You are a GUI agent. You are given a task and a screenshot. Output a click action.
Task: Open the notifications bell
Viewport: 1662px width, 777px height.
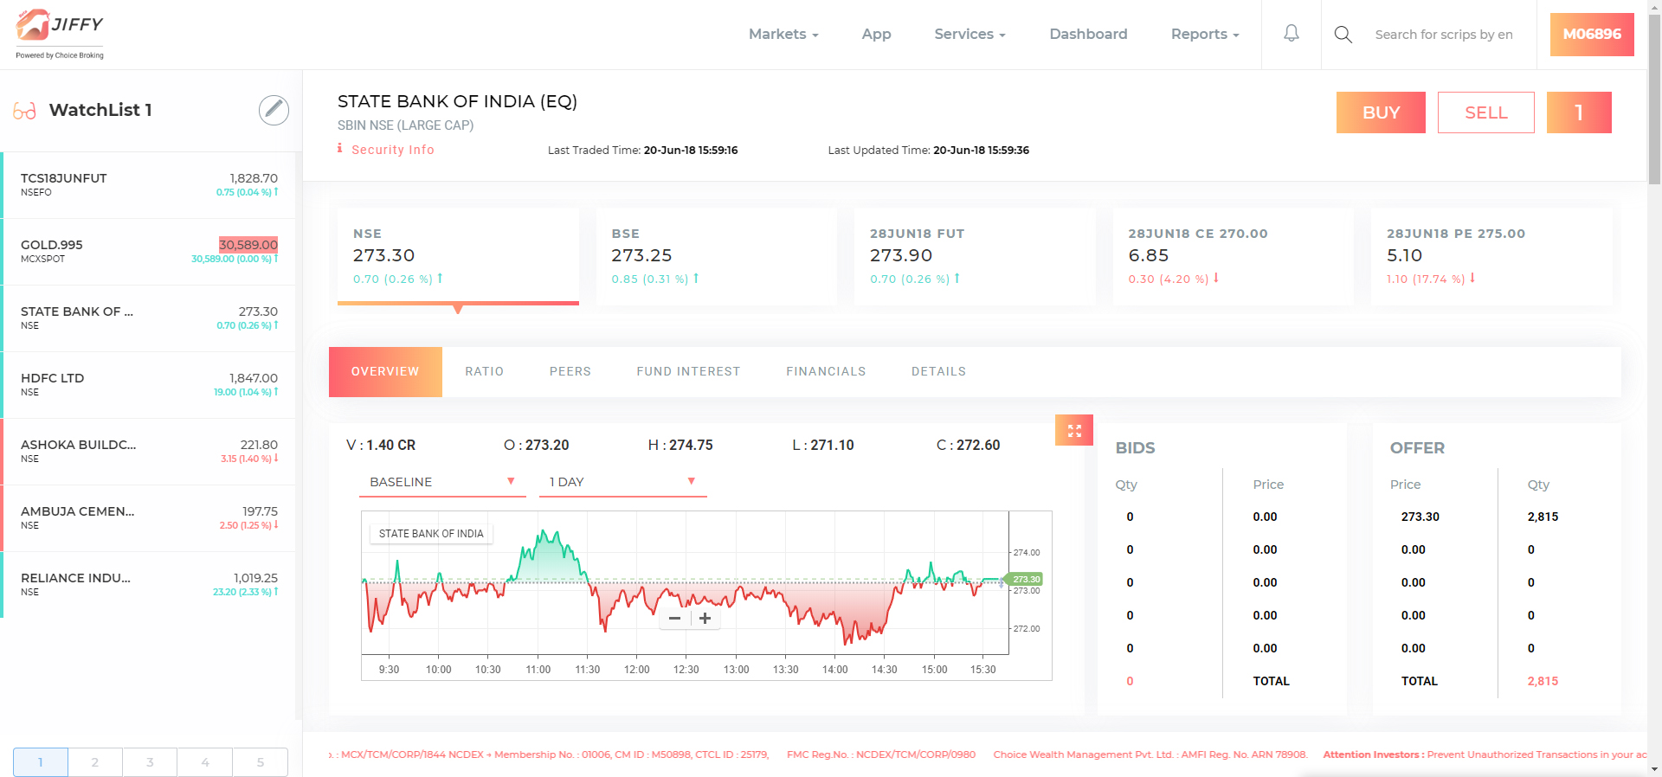click(1291, 34)
